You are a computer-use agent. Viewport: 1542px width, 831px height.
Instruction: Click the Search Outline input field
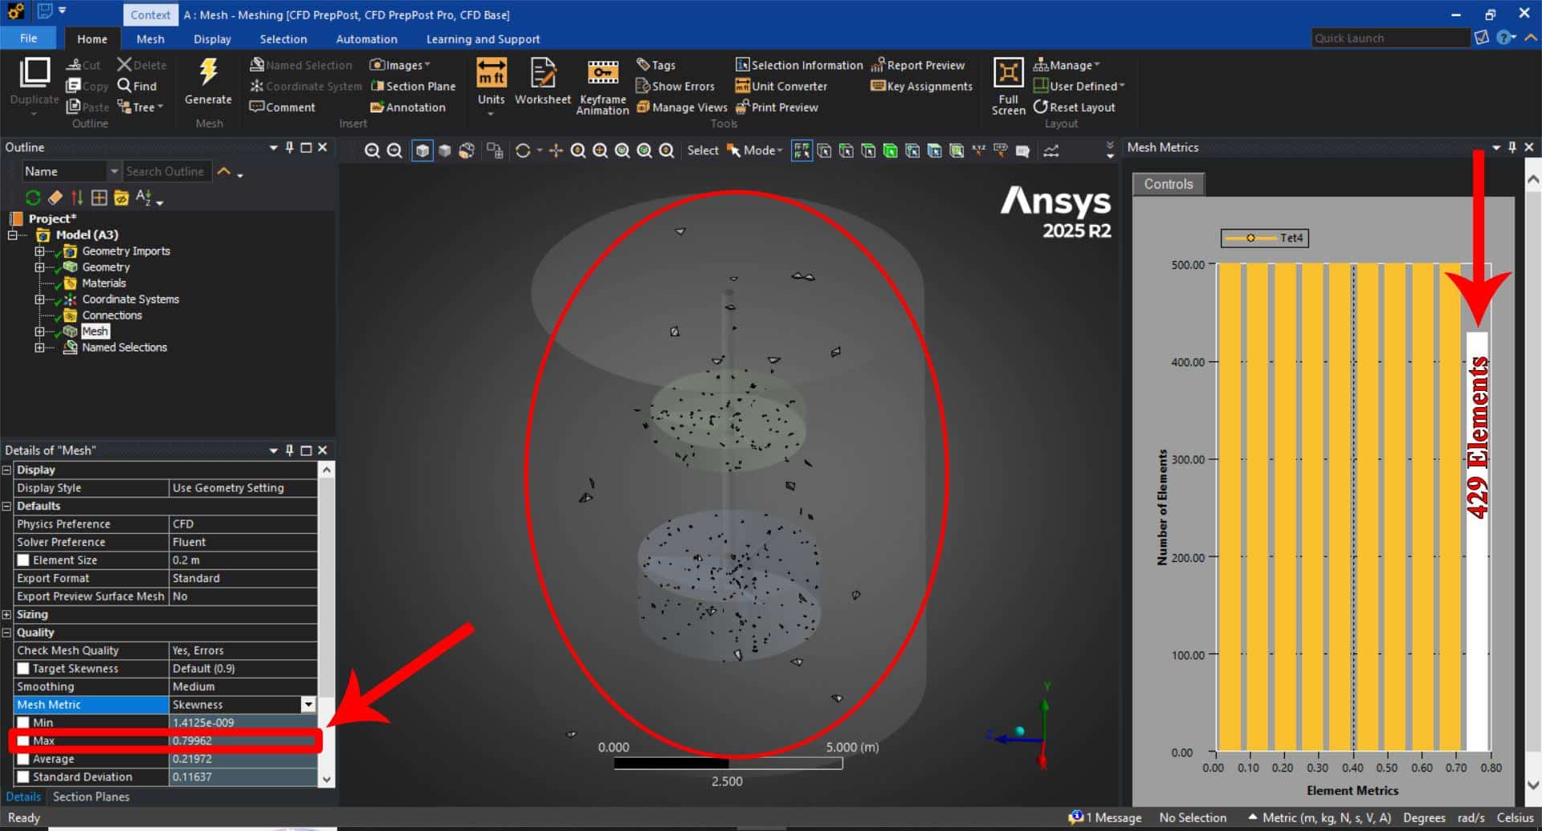165,171
